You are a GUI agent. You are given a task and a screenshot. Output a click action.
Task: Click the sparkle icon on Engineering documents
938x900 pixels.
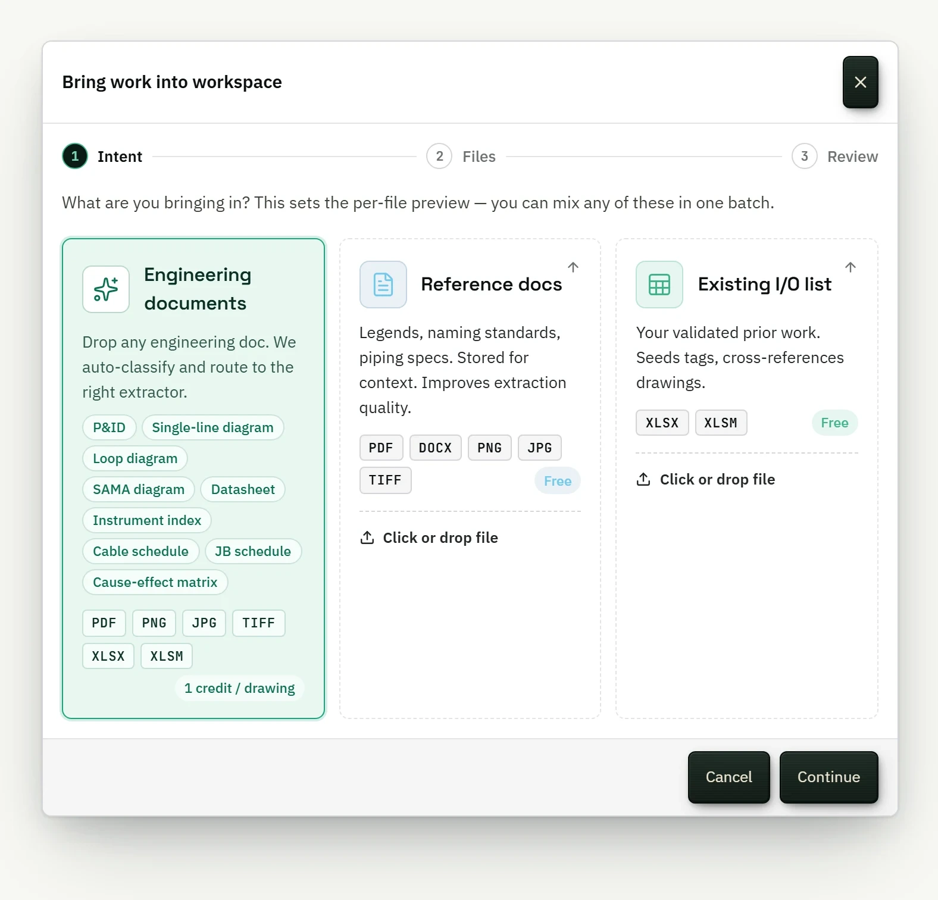pyautogui.click(x=106, y=289)
